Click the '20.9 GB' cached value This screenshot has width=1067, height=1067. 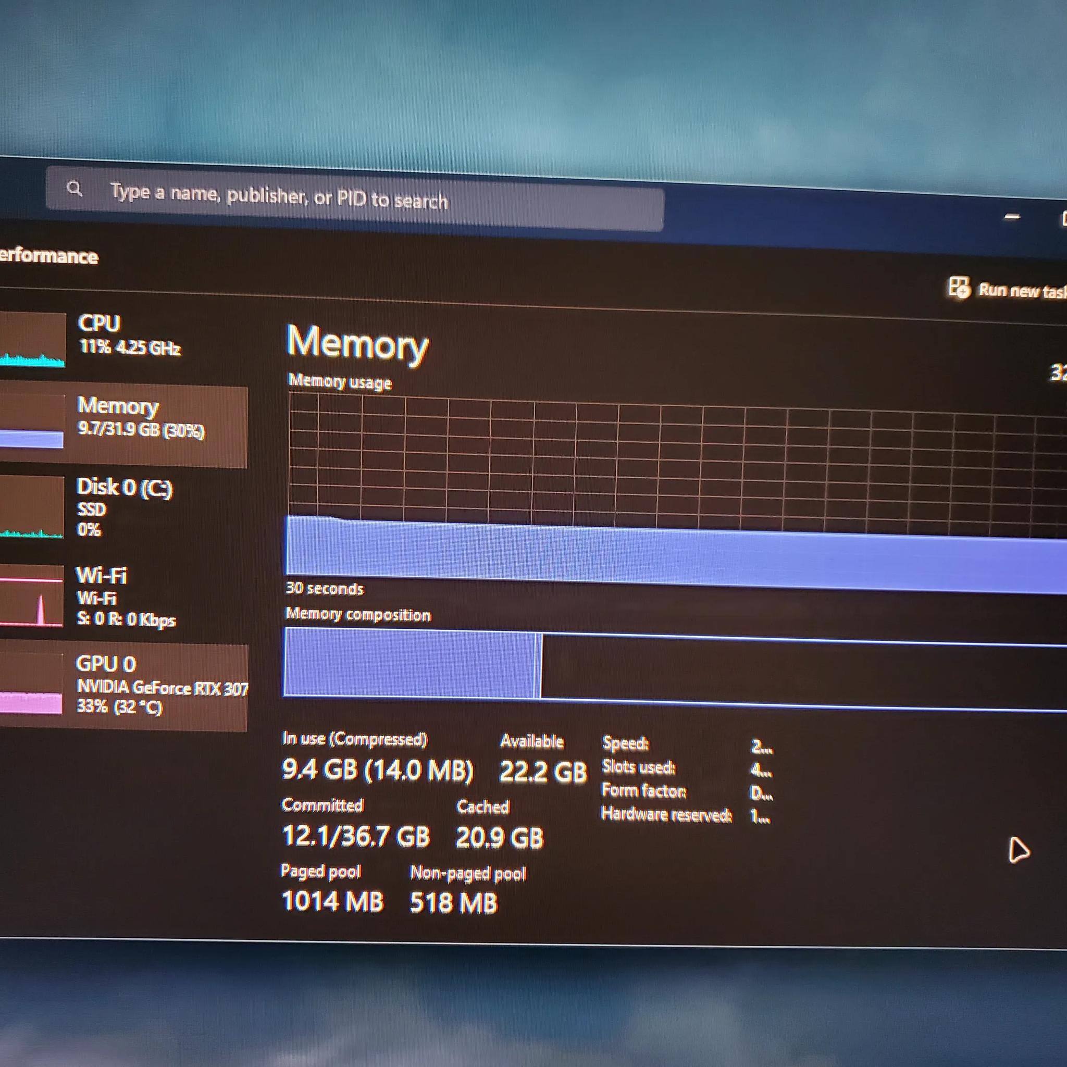[x=500, y=838]
